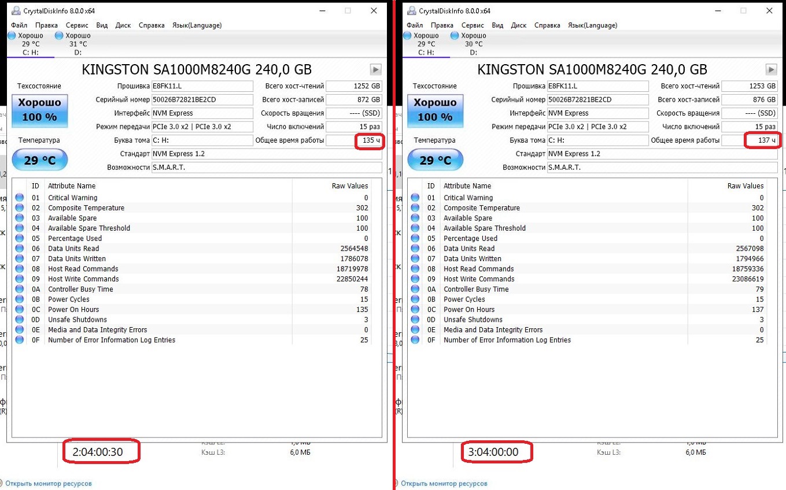The width and height of the screenshot is (786, 490).
Task: Click the Raw Values column header, left window
Action: click(x=350, y=186)
